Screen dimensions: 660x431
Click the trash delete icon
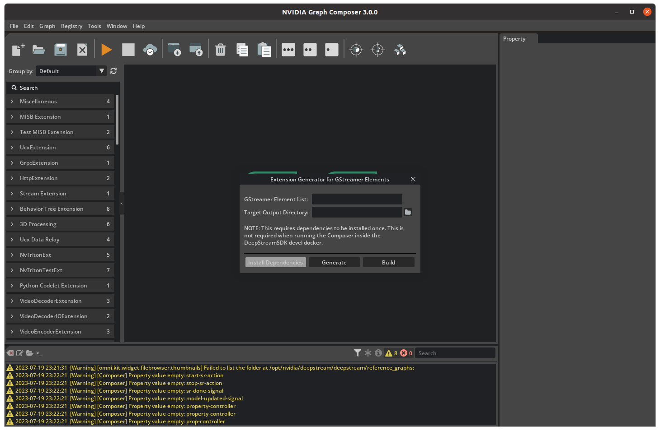click(x=221, y=50)
